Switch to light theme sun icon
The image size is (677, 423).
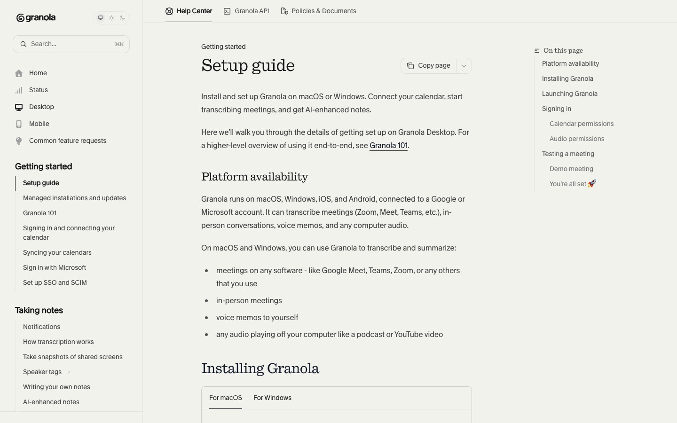click(111, 18)
